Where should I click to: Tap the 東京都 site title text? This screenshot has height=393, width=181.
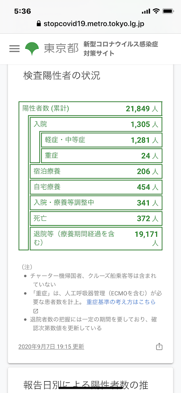click(x=61, y=48)
